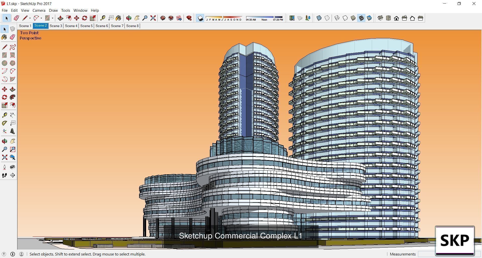482x258 pixels.
Task: Switch to the Scene 3 tab
Action: 56,26
